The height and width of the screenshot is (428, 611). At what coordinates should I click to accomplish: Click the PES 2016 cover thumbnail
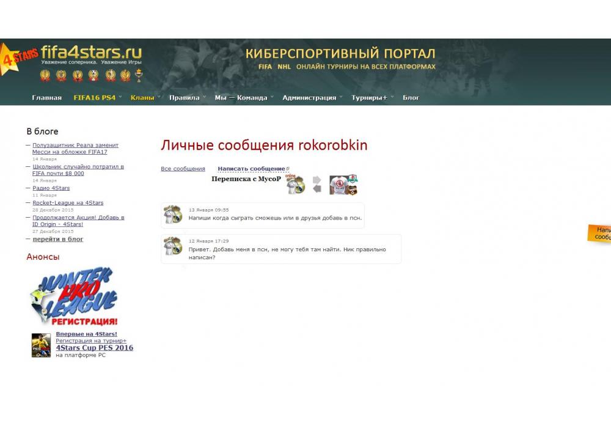[41, 345]
